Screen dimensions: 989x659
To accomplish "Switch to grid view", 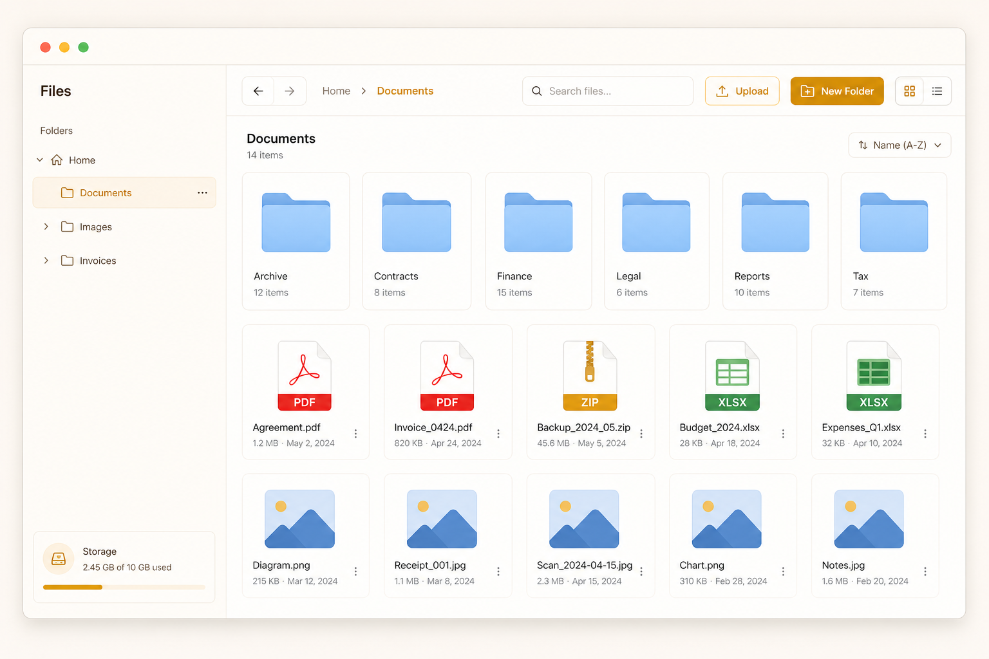I will (x=909, y=91).
